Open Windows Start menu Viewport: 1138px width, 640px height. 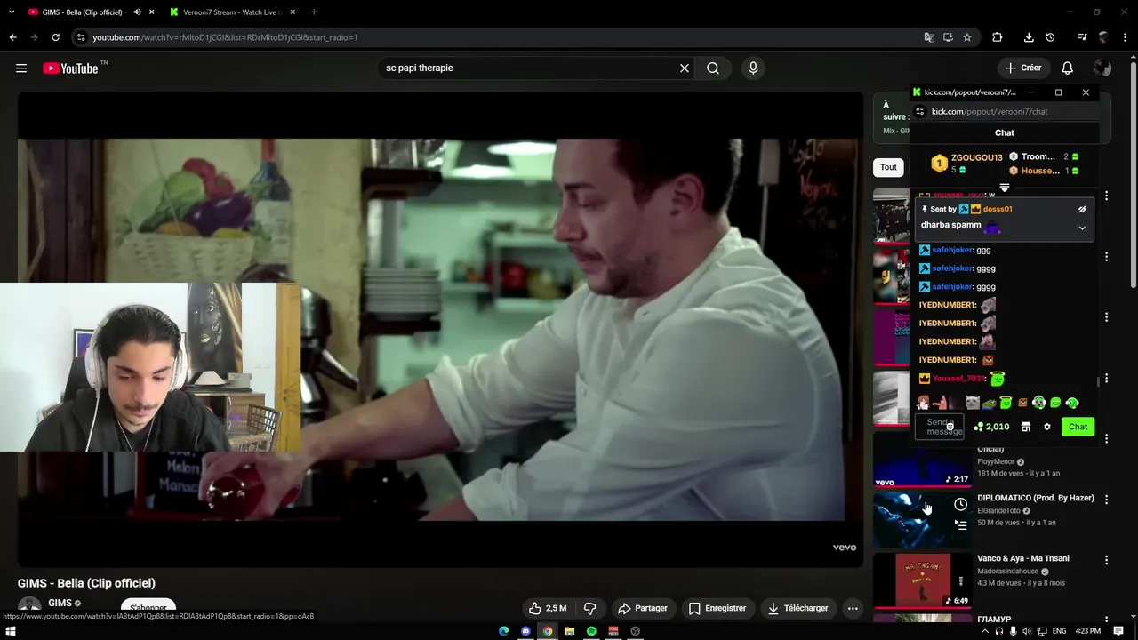[x=12, y=631]
